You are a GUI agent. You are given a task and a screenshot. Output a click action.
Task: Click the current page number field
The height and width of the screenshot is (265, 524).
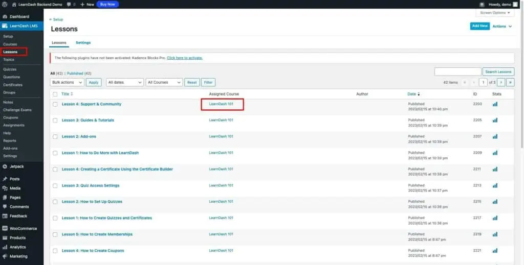[x=483, y=82]
